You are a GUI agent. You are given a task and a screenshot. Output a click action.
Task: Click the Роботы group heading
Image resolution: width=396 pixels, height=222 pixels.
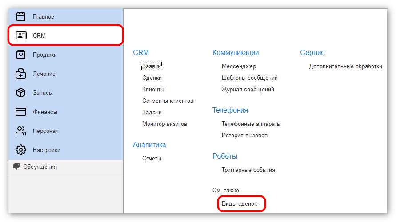(x=225, y=156)
